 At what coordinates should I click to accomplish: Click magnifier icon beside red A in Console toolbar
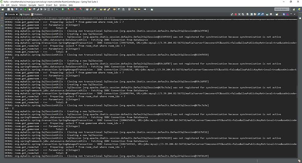[x=284, y=14]
